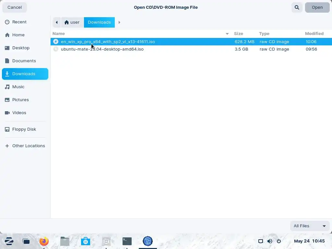Open the volume speaker icon in the tray
This screenshot has width=332, height=249.
coord(270,241)
